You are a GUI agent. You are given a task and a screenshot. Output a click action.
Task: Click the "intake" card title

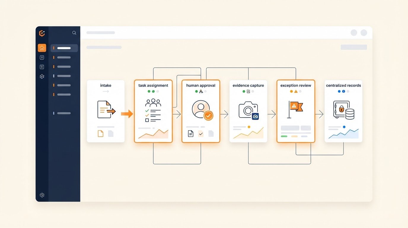[106, 85]
